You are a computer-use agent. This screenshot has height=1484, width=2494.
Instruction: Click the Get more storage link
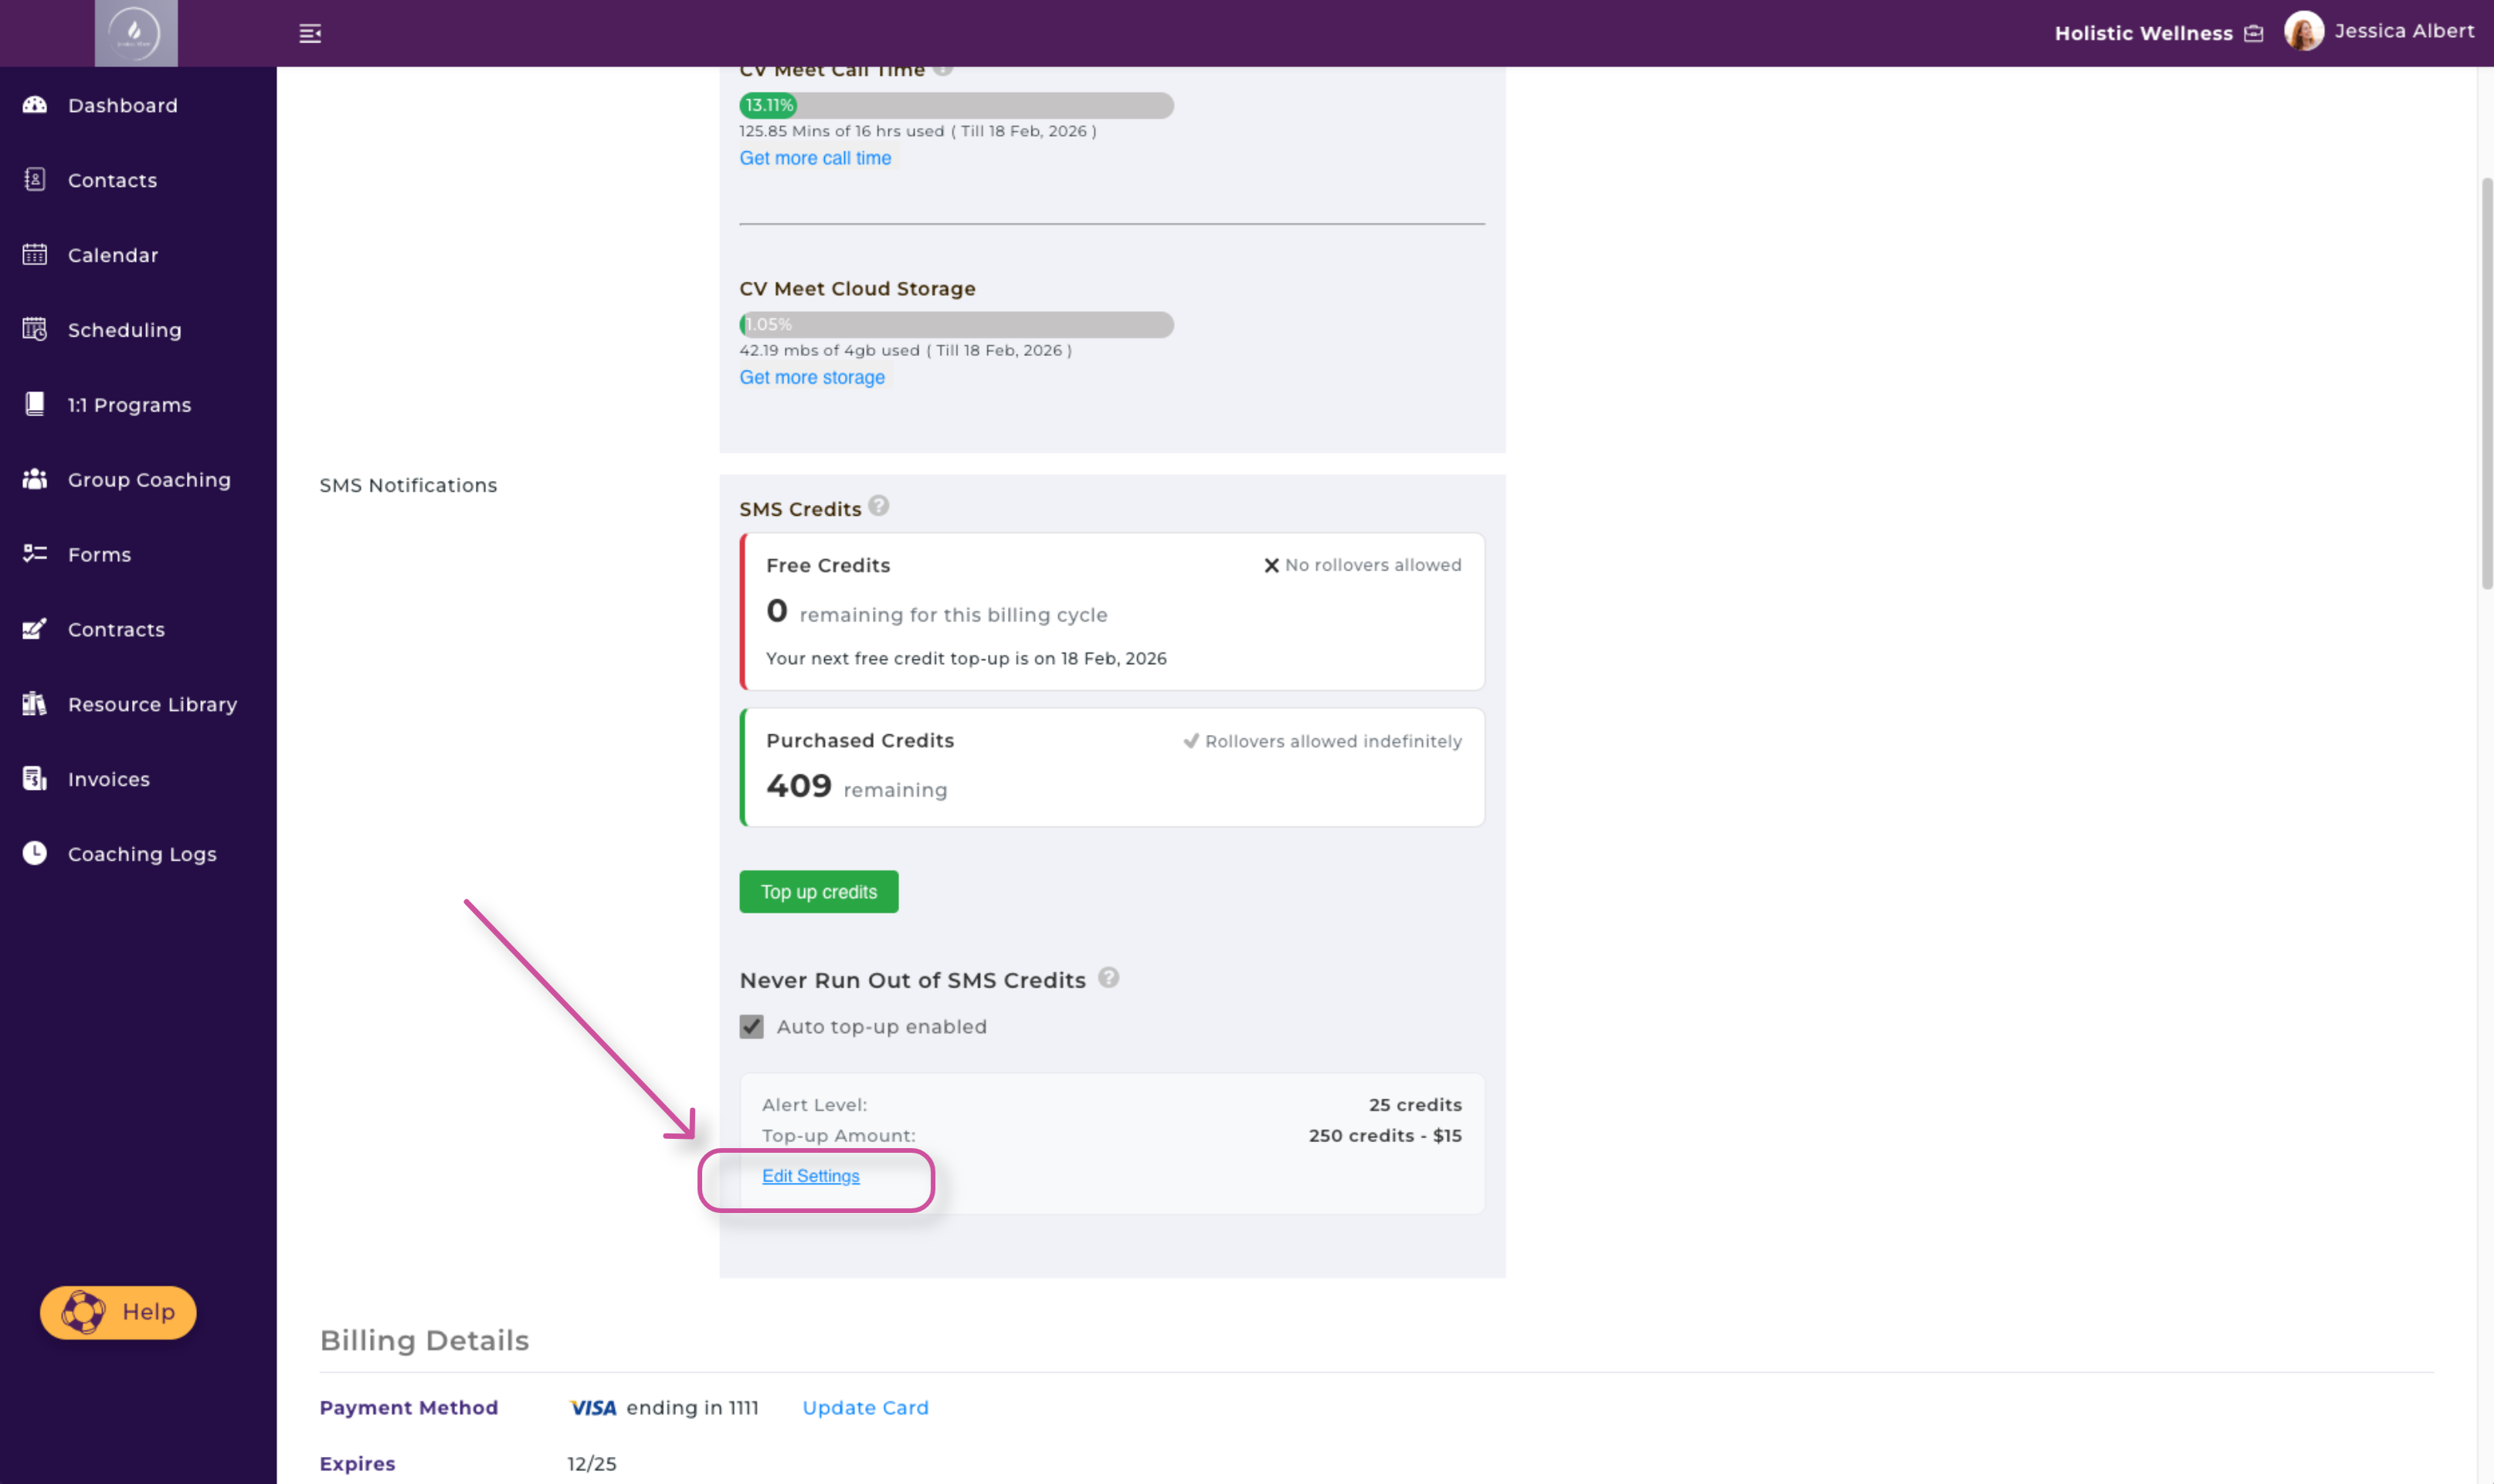[x=811, y=377]
